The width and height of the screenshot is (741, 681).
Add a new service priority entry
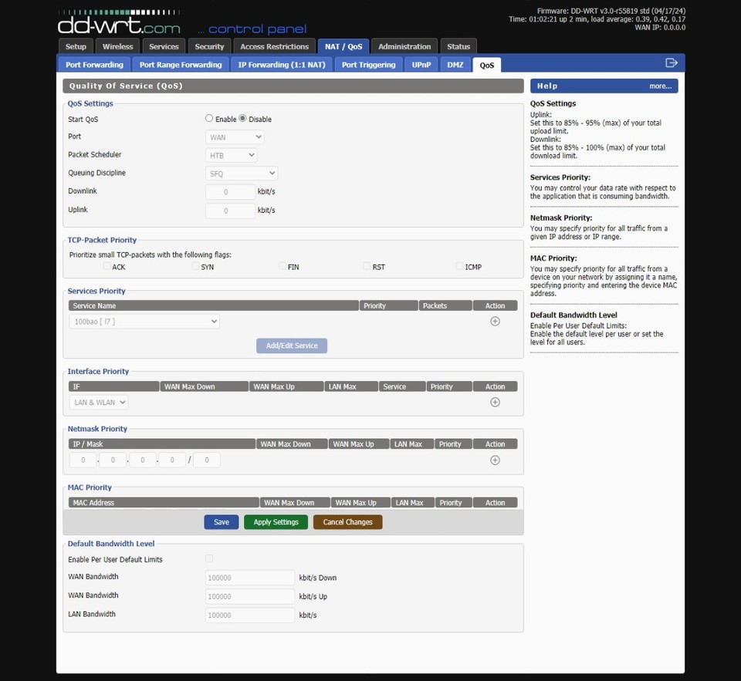coord(495,321)
